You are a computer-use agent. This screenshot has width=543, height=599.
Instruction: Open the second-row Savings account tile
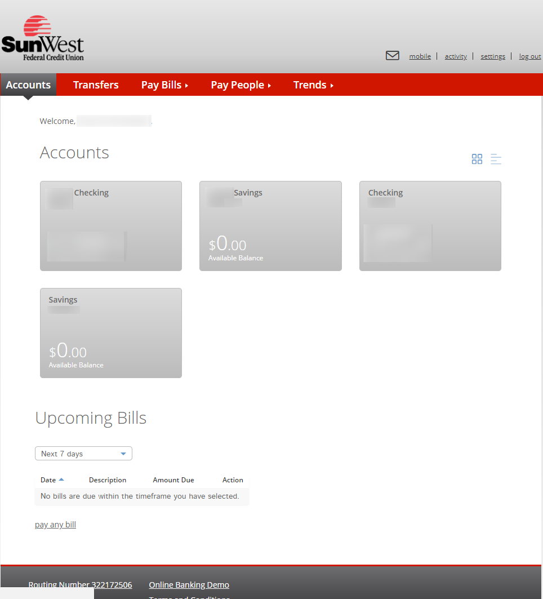111,332
